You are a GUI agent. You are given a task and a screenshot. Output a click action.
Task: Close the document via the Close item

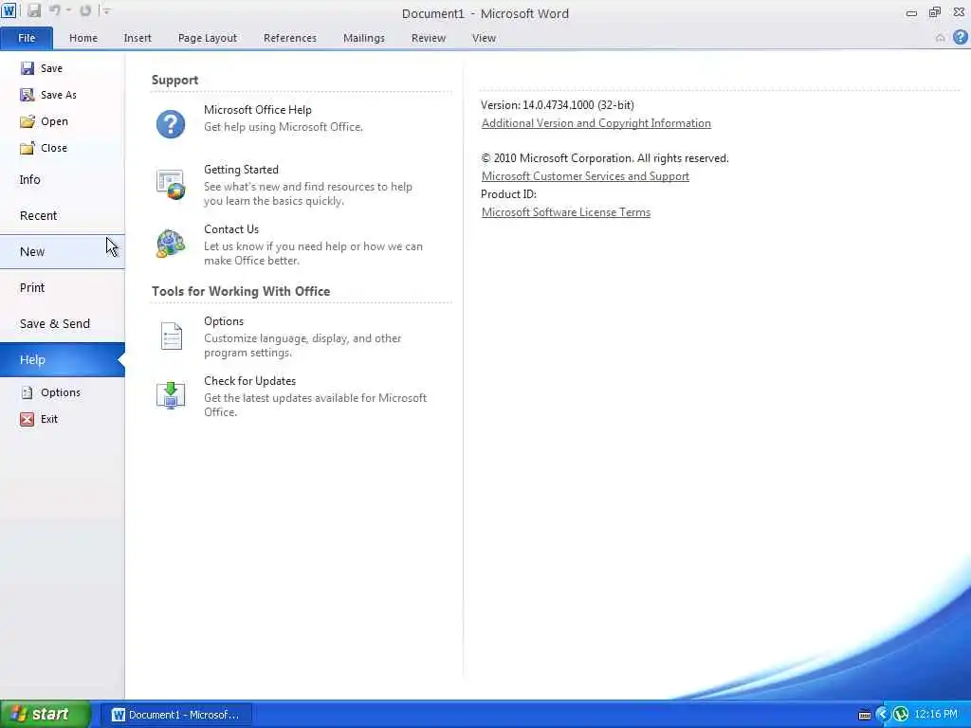(x=62, y=148)
